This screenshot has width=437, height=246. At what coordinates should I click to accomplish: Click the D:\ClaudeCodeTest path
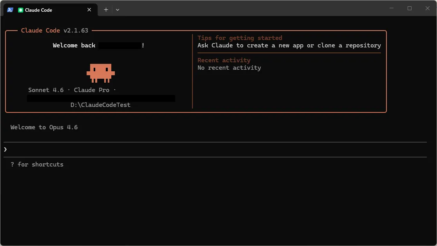[x=100, y=105]
